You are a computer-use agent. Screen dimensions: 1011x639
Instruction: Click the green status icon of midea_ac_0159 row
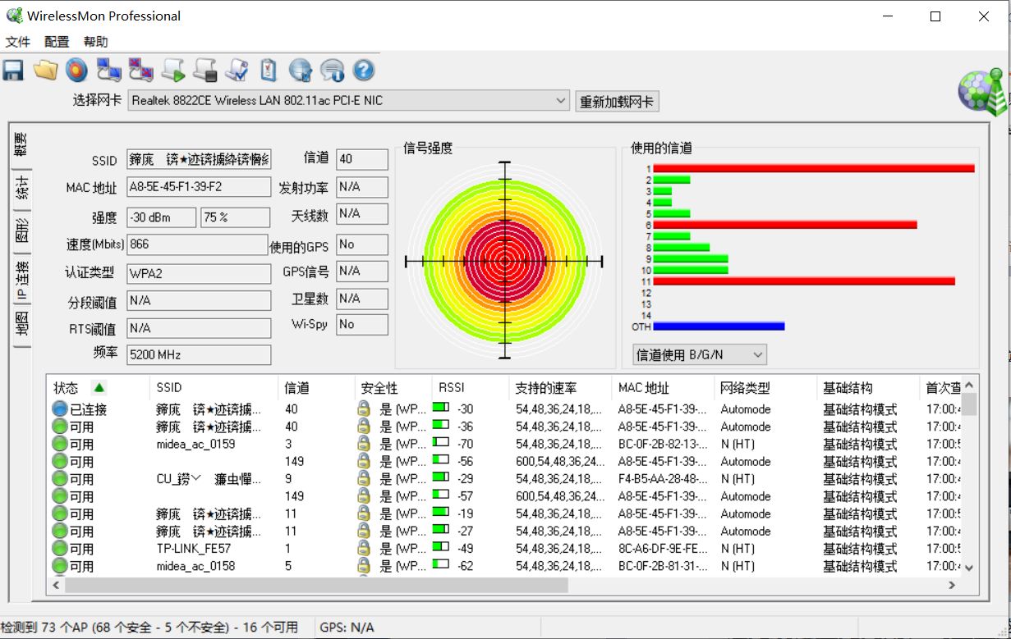60,444
